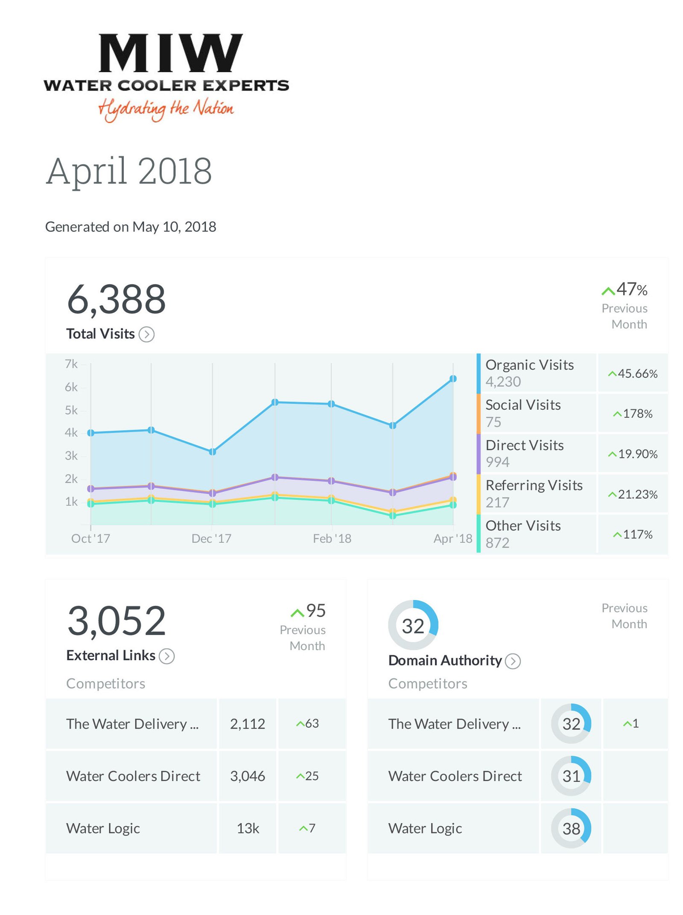Click the Oct '17 total visits data point
The width and height of the screenshot is (683, 915).
coord(90,433)
